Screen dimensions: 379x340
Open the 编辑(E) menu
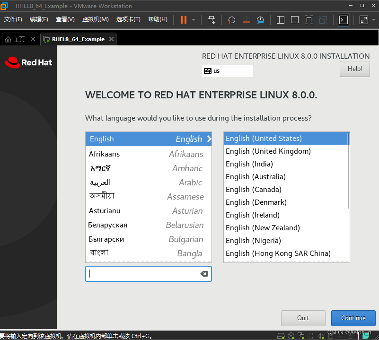(39, 19)
